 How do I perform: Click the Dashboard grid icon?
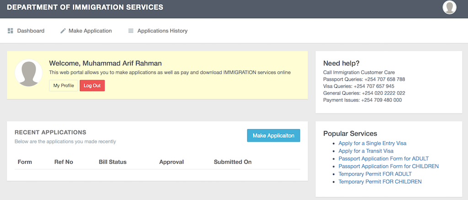tap(11, 31)
